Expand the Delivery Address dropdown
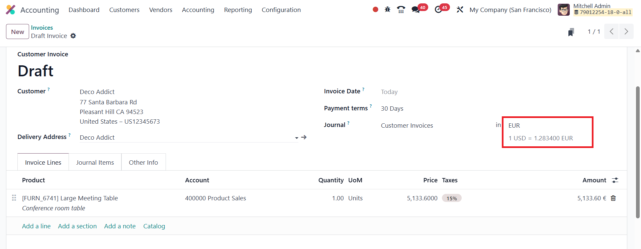The width and height of the screenshot is (641, 249). [296, 138]
